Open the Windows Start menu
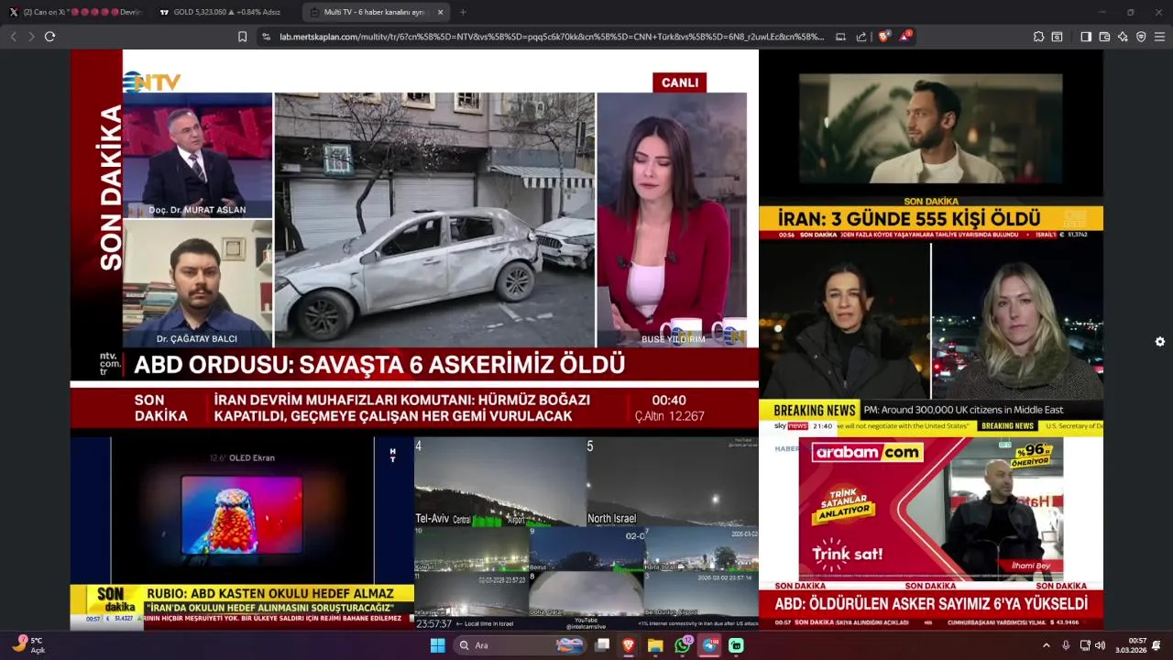 point(438,645)
